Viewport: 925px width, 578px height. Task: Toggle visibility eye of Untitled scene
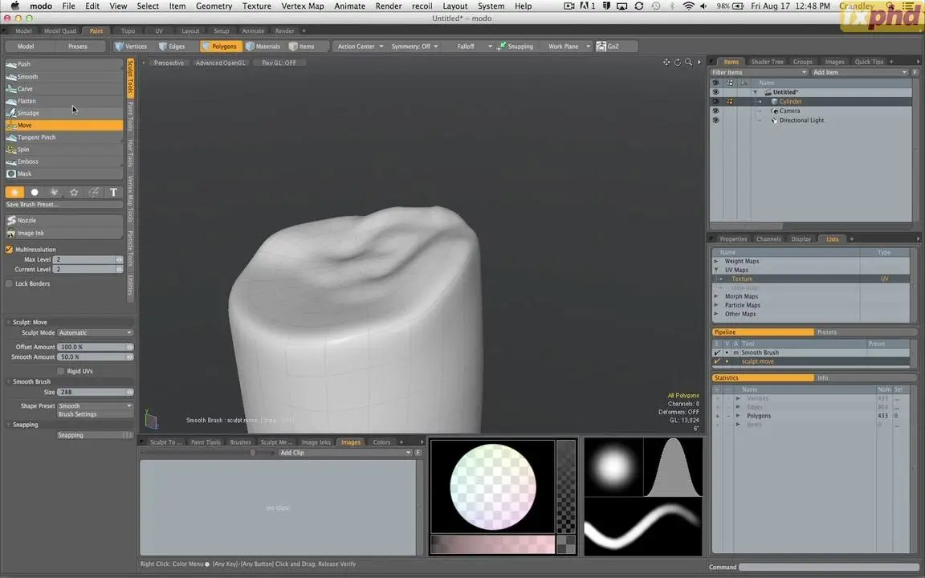(x=715, y=92)
